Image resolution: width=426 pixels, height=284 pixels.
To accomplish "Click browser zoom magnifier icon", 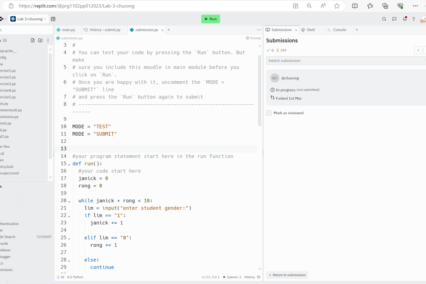I will (309, 6).
